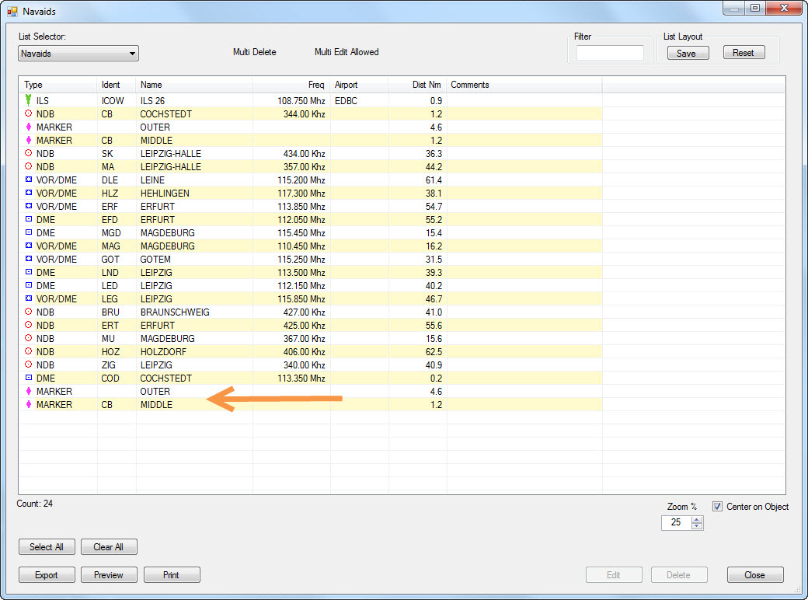
Task: Open the Print Preview button
Action: click(x=109, y=575)
